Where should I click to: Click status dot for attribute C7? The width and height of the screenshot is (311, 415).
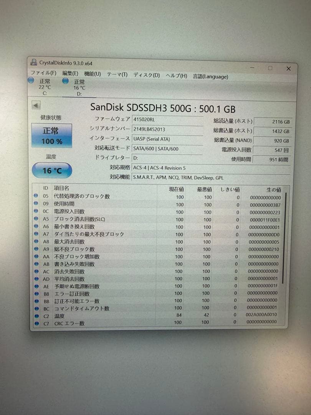37,323
